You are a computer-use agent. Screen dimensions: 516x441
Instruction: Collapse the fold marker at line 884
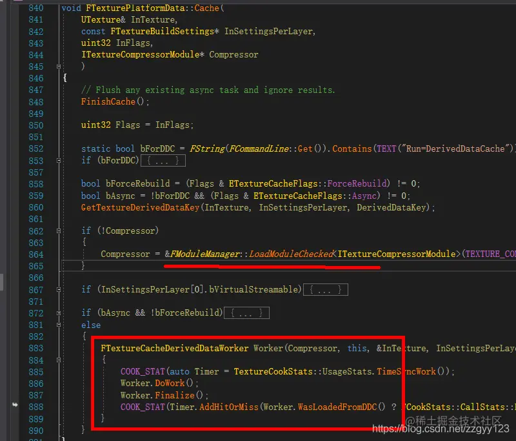pyautogui.click(x=59, y=360)
